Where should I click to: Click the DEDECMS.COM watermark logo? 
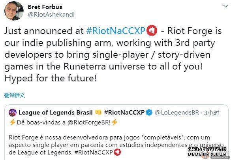207,152
